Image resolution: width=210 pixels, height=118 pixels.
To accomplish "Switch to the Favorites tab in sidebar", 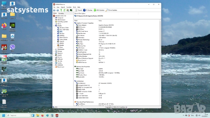I will tap(61, 13).
